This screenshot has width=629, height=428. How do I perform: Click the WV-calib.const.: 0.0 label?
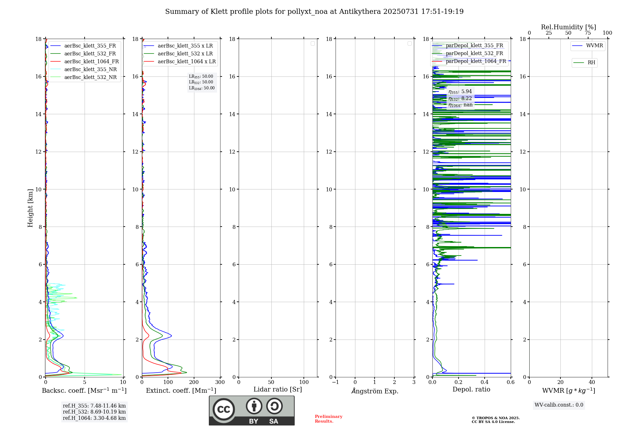[x=559, y=405]
